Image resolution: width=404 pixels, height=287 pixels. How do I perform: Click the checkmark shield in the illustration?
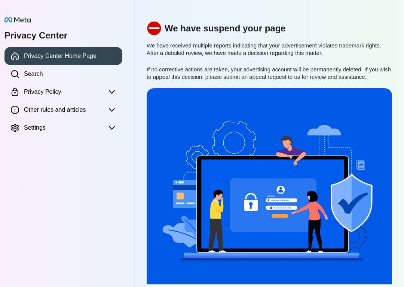pyautogui.click(x=351, y=203)
